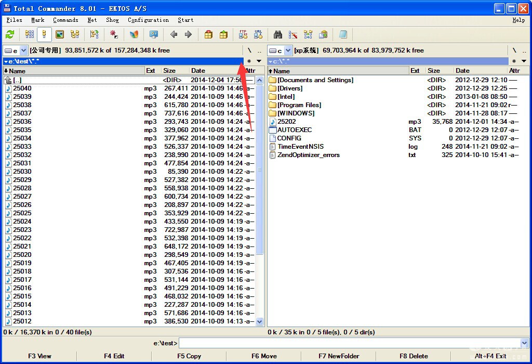Sort right panel by Size column header
Viewport: 532px width, 364px height.
tap(440, 71)
